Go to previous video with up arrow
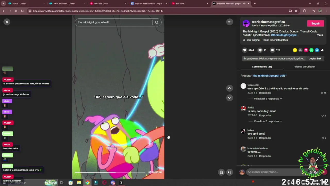 tap(229, 88)
